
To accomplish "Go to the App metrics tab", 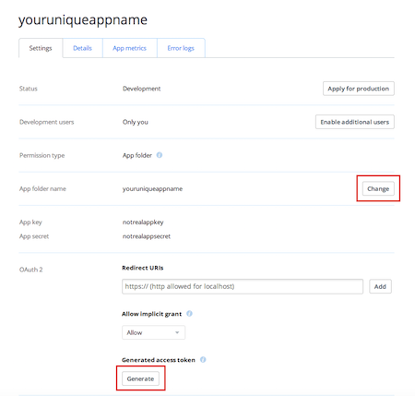I will pyautogui.click(x=129, y=48).
